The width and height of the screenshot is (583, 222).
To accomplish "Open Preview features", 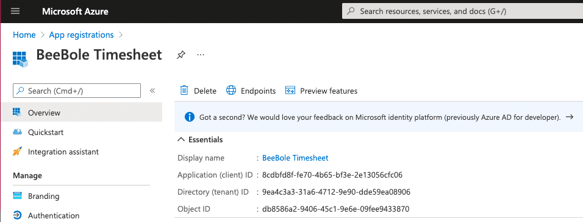I will (329, 91).
